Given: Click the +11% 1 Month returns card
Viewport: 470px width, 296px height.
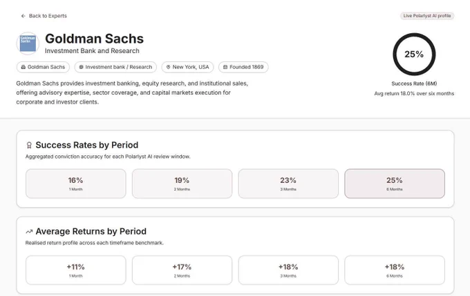Looking at the screenshot, I should click(76, 270).
